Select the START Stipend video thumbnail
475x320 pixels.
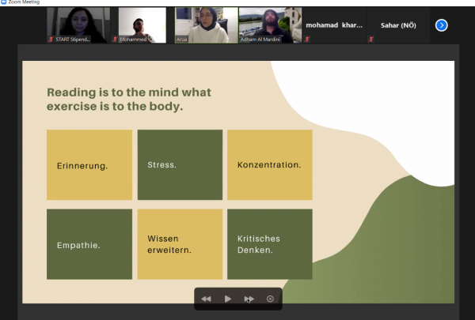pyautogui.click(x=79, y=24)
